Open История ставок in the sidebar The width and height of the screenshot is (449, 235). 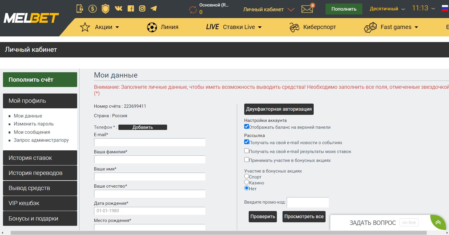40,158
